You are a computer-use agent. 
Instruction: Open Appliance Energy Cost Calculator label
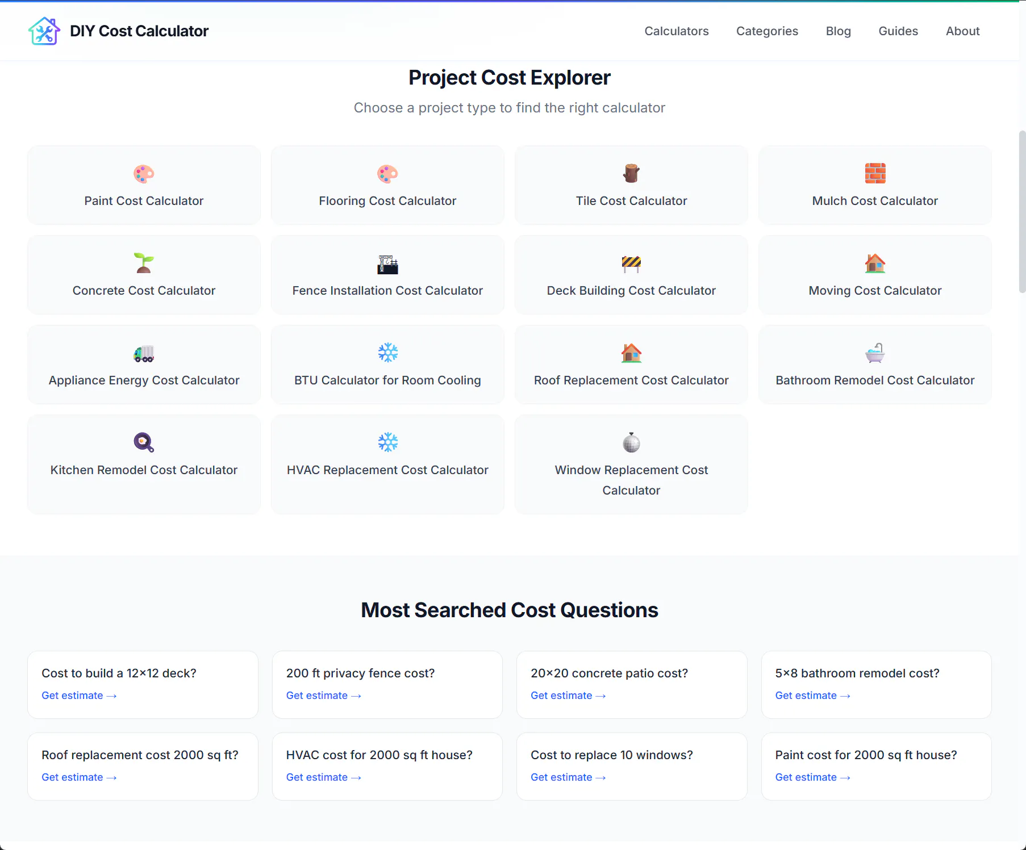pos(144,380)
